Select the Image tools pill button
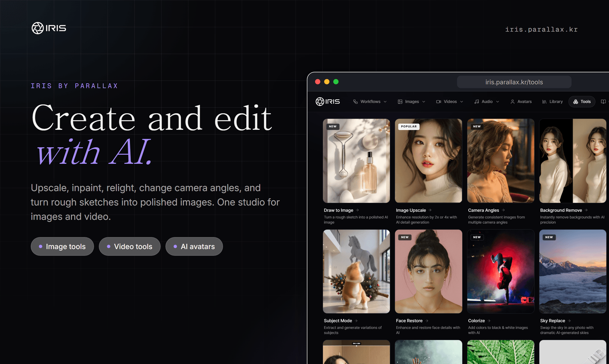The image size is (609, 364). point(62,246)
